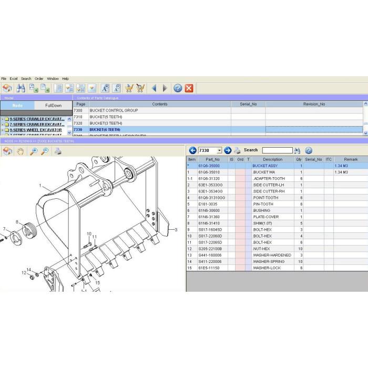Open search with the main toolbar binoculars

[x=21, y=88]
